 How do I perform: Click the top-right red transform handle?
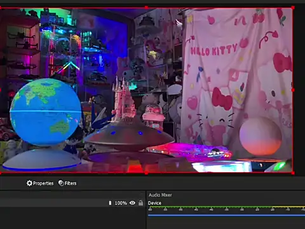(293, 8)
